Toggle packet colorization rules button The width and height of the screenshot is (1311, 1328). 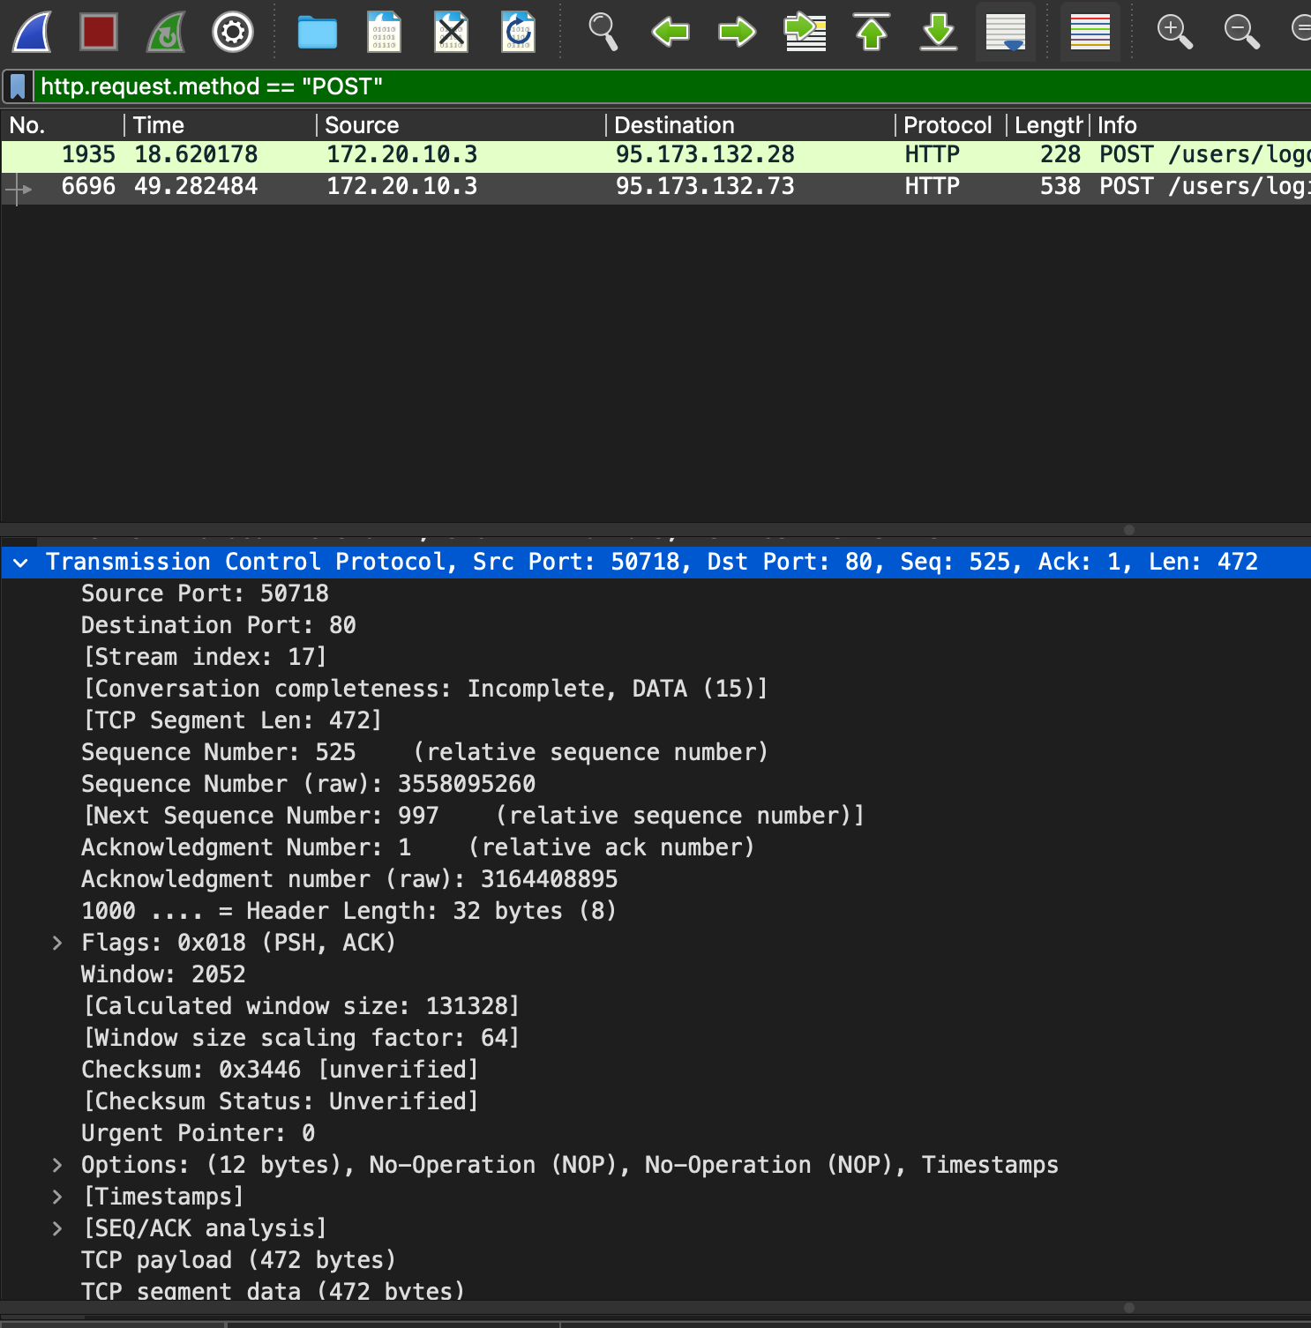pos(1090,32)
